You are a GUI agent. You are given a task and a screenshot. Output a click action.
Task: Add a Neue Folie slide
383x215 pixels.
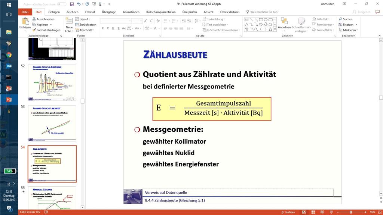click(x=69, y=25)
